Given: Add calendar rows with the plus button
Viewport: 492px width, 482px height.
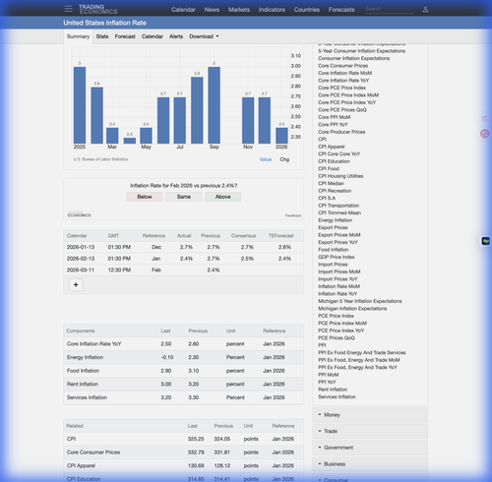Looking at the screenshot, I should (x=76, y=284).
